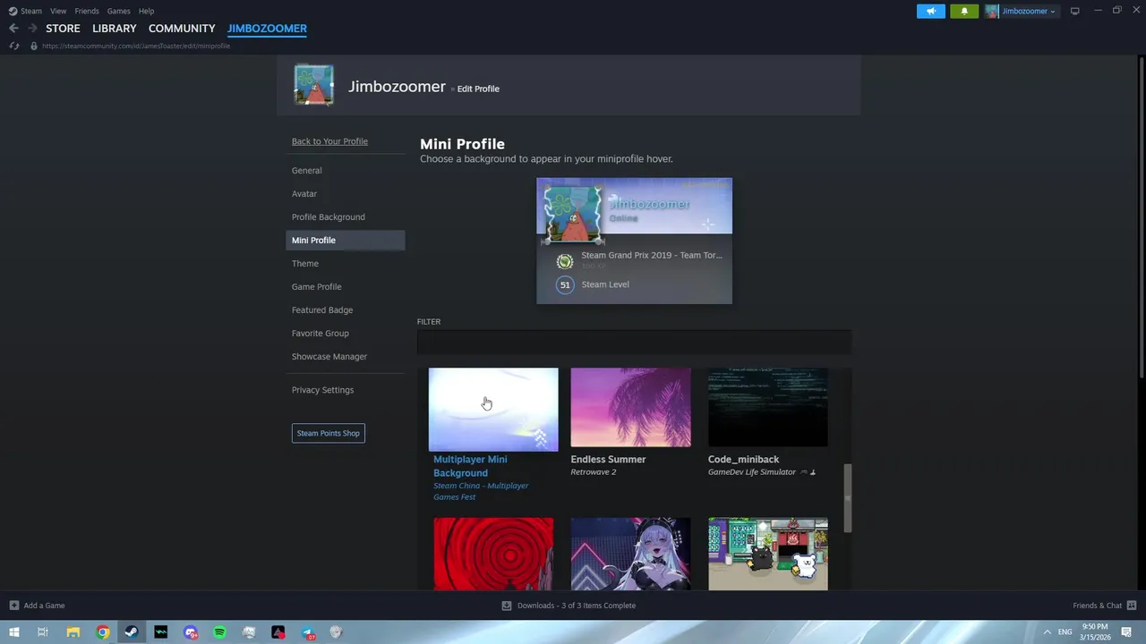The width and height of the screenshot is (1146, 644).
Task: Click the Steam taskbar icon
Action: point(132,632)
